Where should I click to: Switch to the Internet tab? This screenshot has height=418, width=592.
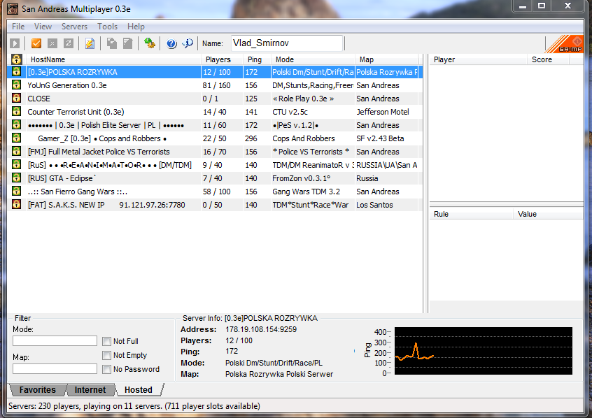90,390
